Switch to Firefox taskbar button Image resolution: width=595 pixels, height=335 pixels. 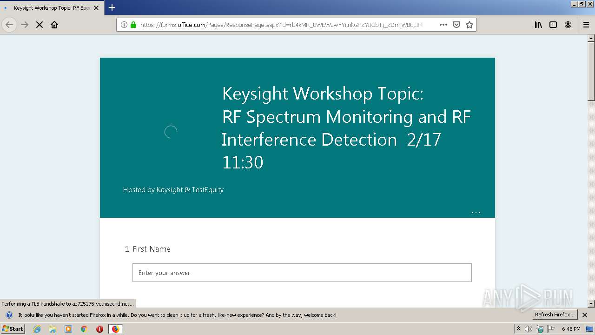pyautogui.click(x=115, y=329)
